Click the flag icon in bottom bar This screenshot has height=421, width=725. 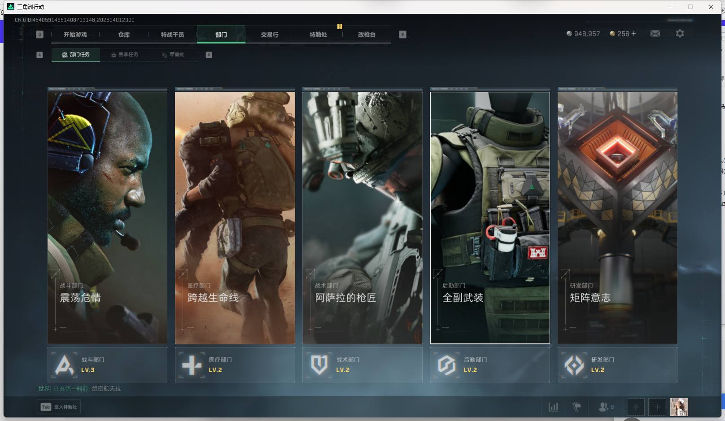[x=577, y=407]
